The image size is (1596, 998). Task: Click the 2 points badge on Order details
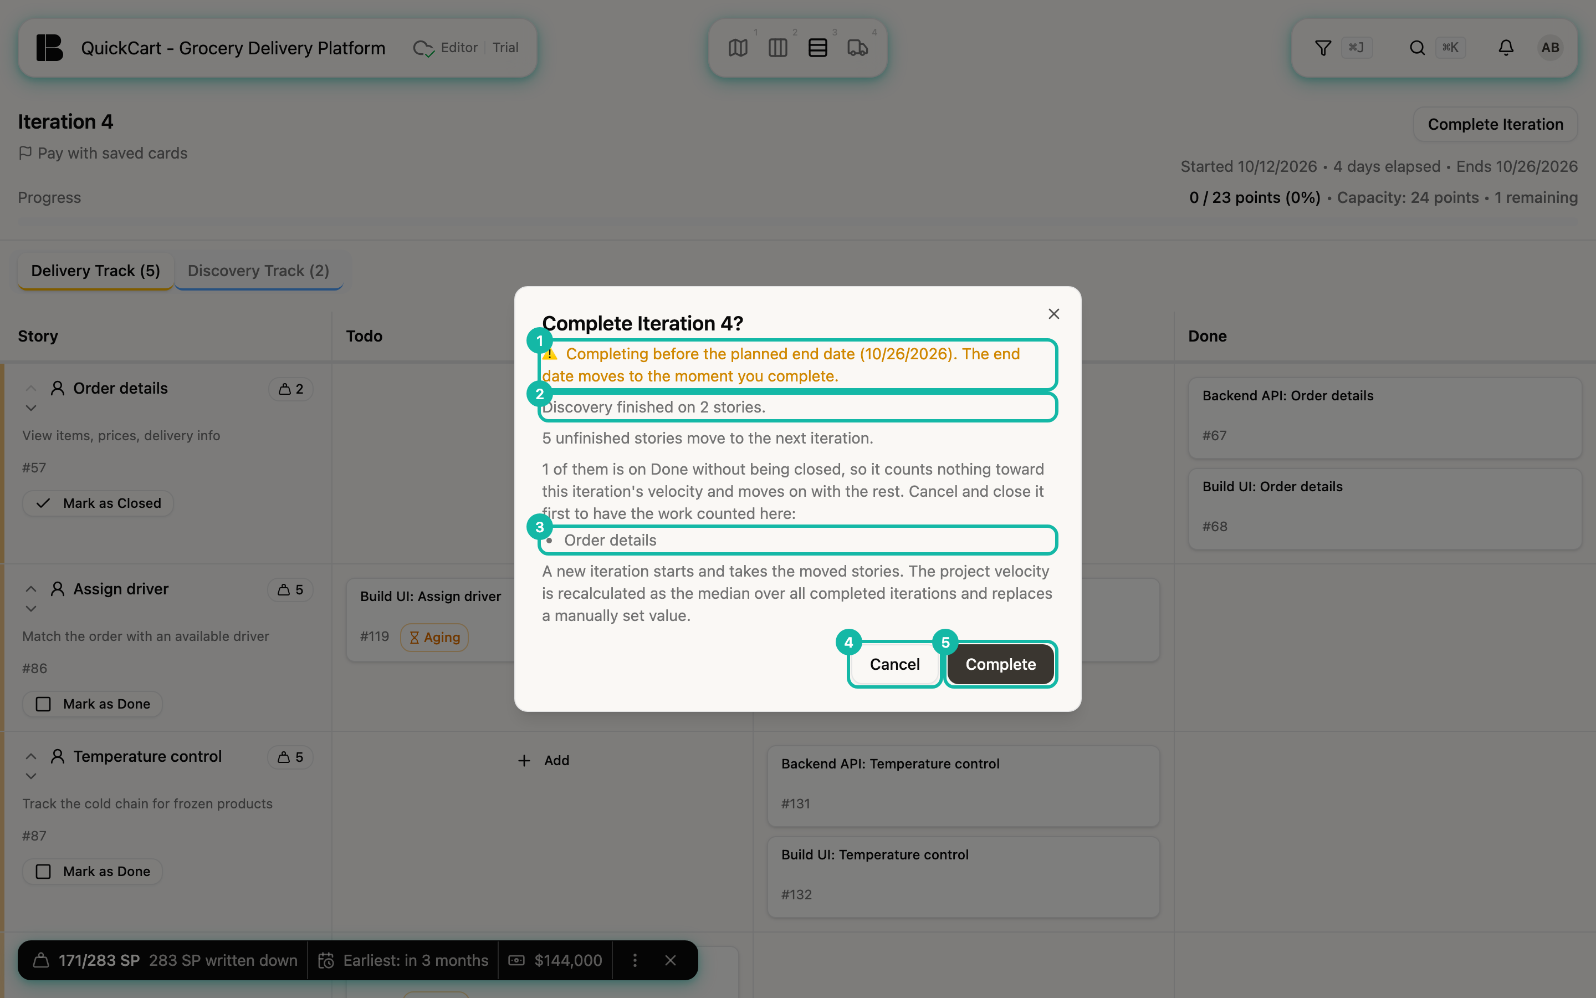click(x=291, y=389)
